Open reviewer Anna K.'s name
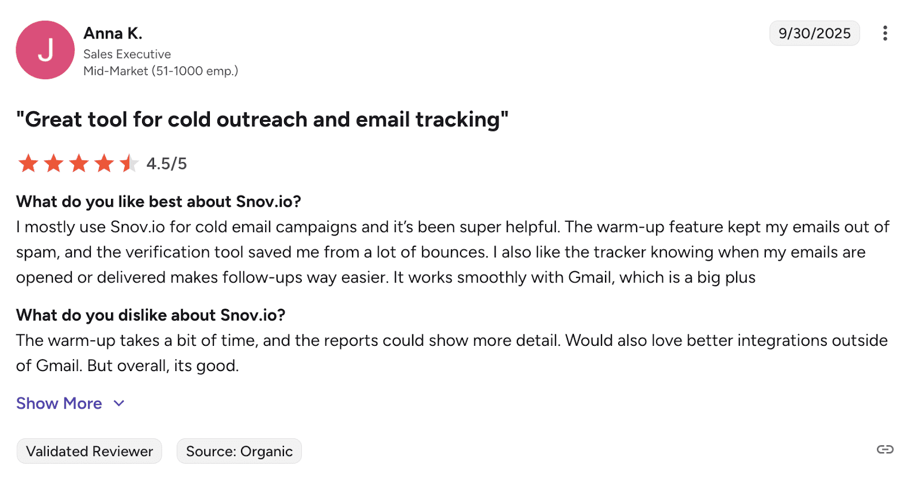The image size is (920, 482). tap(113, 33)
